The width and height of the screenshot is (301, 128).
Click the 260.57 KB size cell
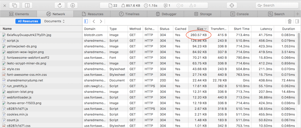(198, 35)
